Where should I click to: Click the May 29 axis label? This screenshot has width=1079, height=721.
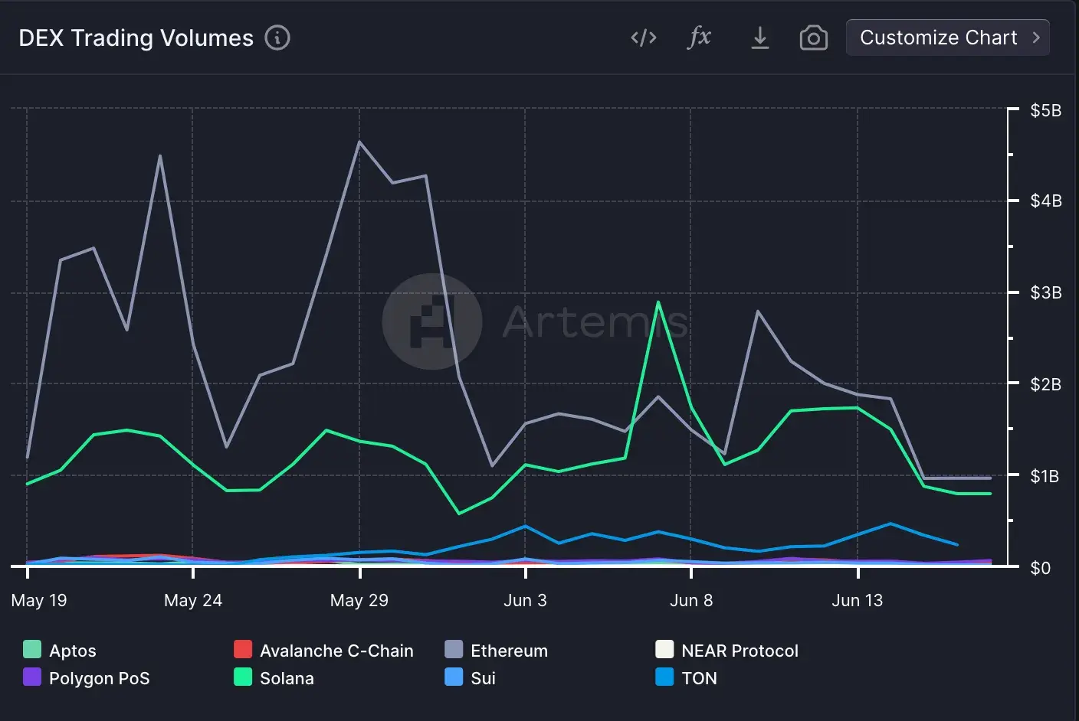(x=359, y=600)
